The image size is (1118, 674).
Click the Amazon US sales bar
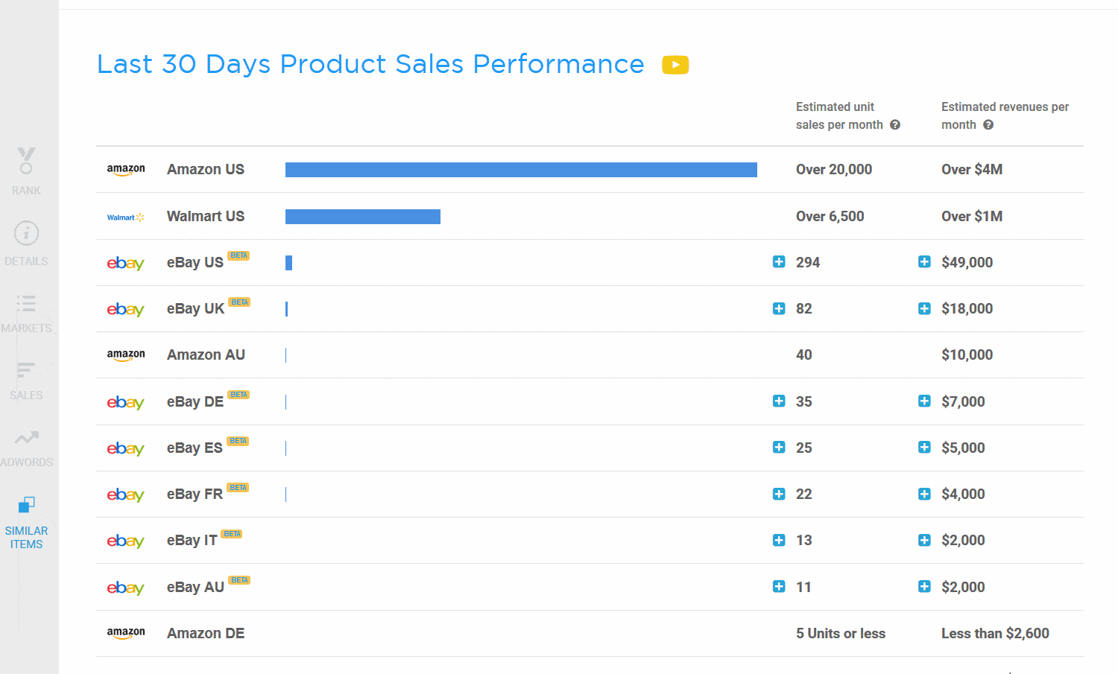(521, 170)
